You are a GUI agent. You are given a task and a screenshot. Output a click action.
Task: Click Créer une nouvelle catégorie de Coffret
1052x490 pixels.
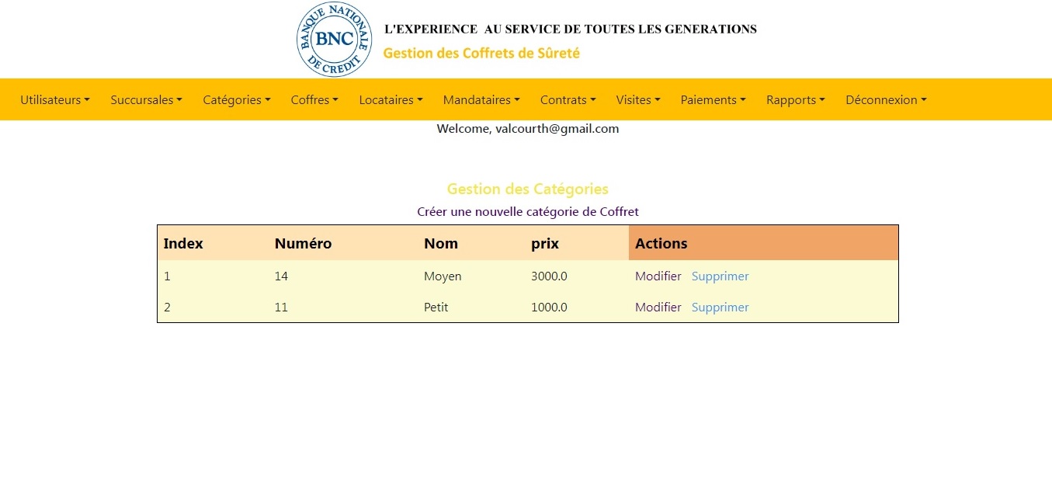pyautogui.click(x=527, y=211)
